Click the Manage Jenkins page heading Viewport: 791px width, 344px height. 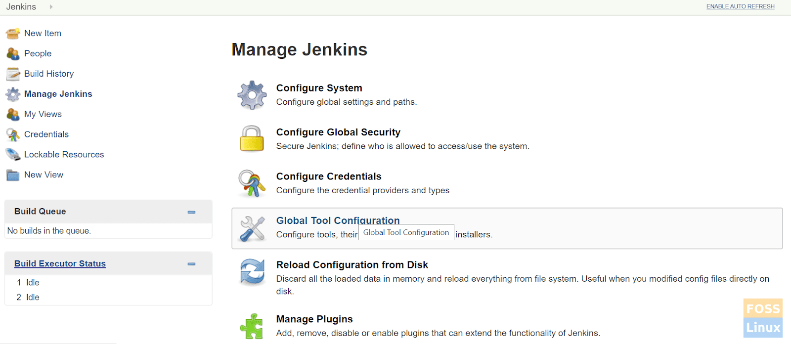click(299, 50)
